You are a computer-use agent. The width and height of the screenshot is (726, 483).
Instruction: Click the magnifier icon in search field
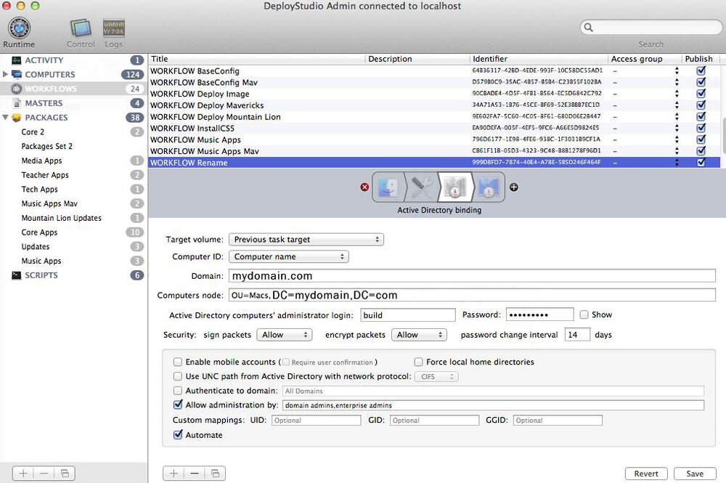(589, 28)
